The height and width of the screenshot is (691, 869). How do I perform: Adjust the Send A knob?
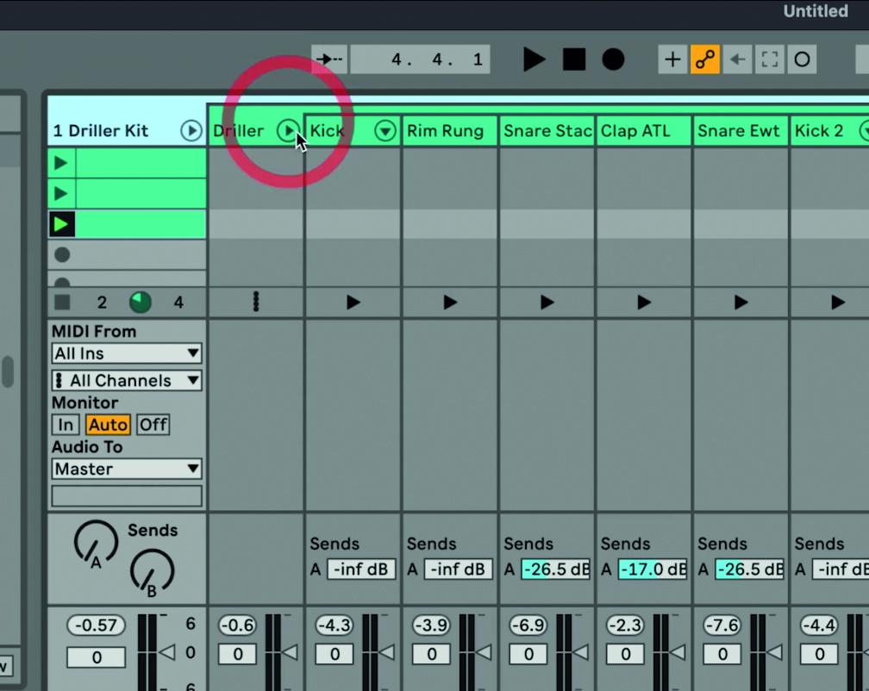(96, 543)
